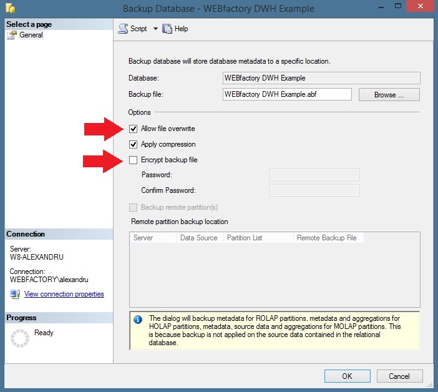Click the Browse button
The width and height of the screenshot is (438, 392).
pos(389,95)
